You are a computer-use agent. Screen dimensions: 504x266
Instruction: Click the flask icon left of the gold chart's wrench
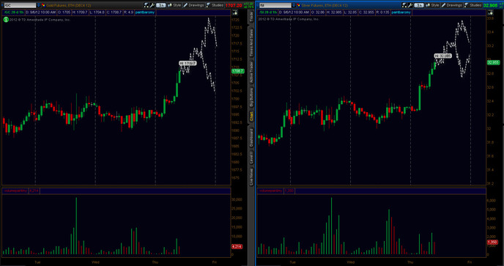pyautogui.click(x=147, y=5)
